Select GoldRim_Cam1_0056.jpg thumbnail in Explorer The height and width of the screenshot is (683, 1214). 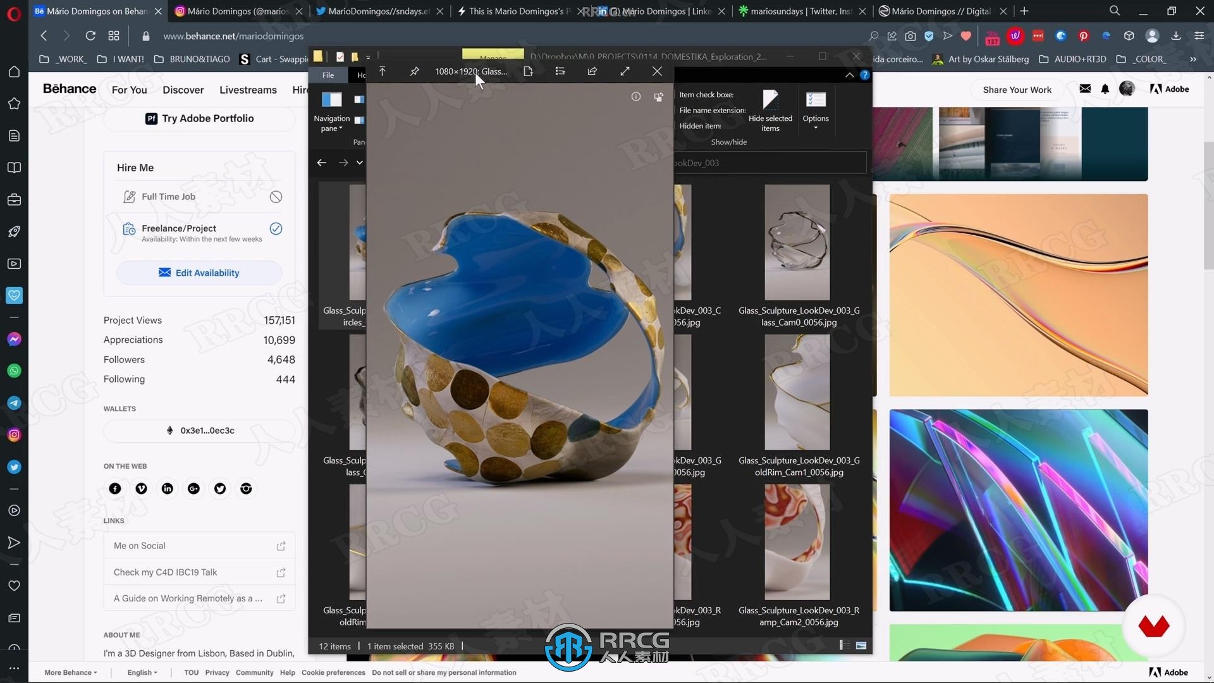pos(797,393)
